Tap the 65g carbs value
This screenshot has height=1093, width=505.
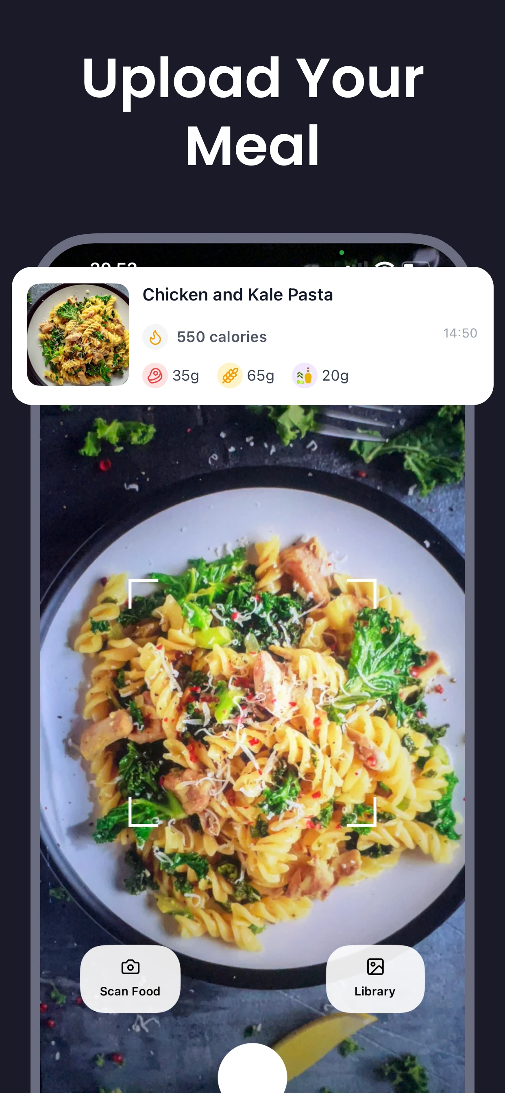click(x=261, y=375)
